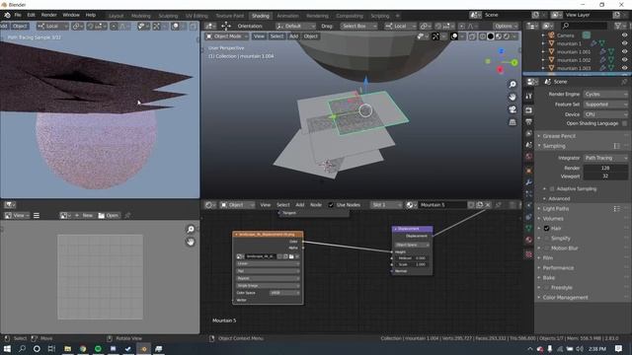Click the zoom magnifier in the image editor
Screen dimensions: 632x355
[191, 229]
